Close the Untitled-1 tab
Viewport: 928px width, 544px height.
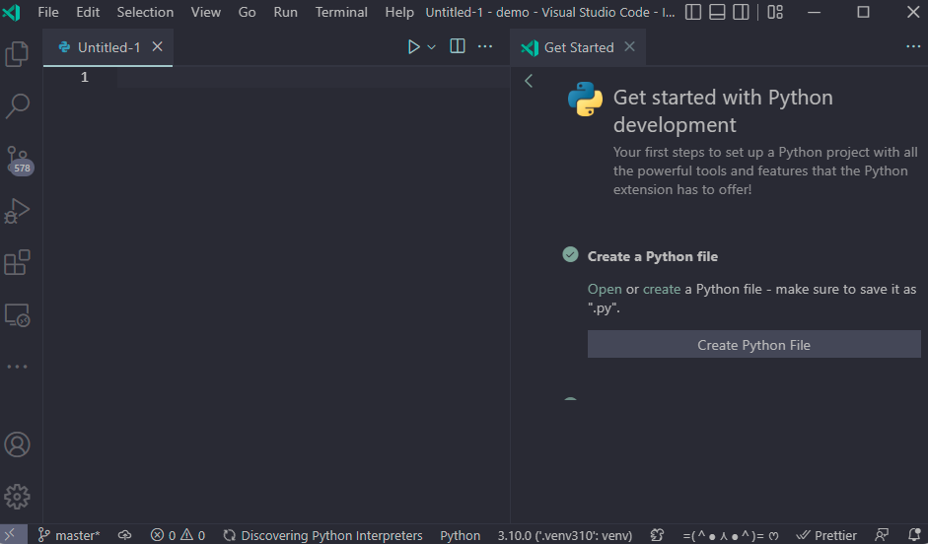coord(158,46)
